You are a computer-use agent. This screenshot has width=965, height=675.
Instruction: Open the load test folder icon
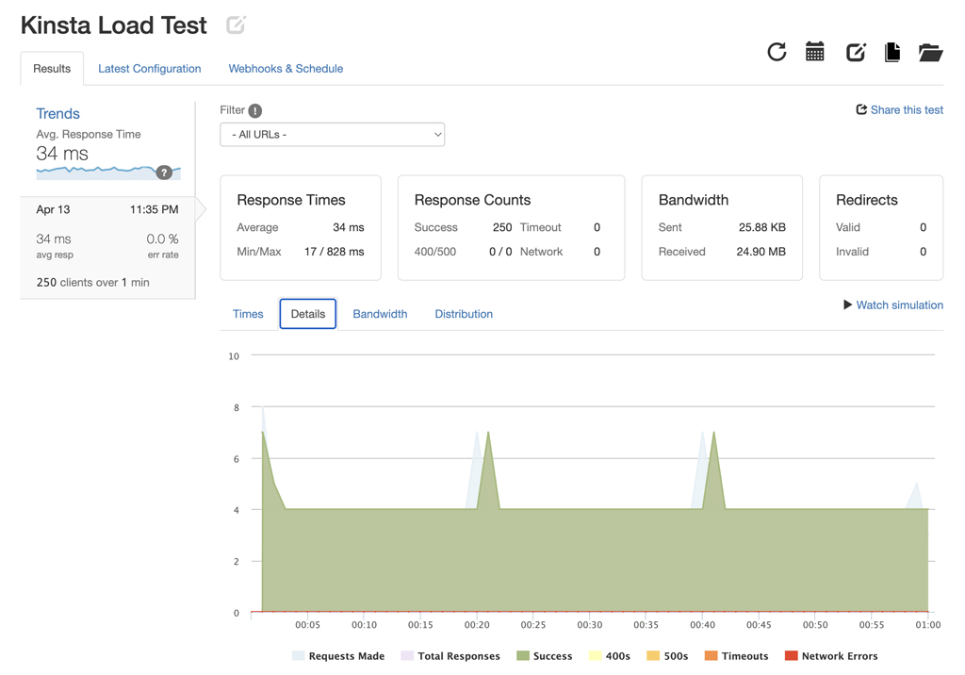930,52
